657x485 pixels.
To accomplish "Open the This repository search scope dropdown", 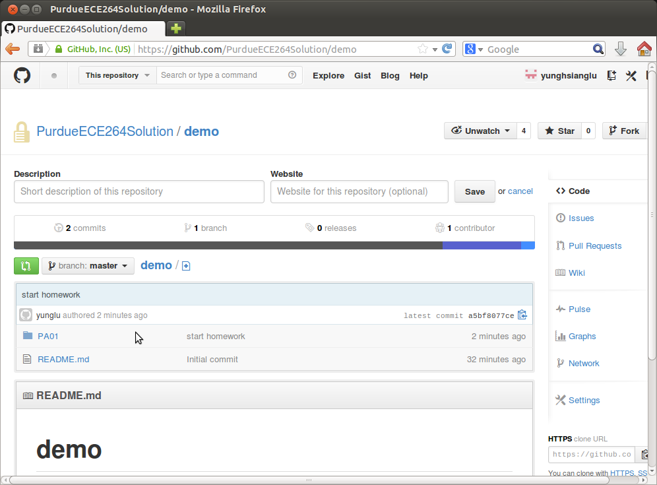I will [117, 75].
